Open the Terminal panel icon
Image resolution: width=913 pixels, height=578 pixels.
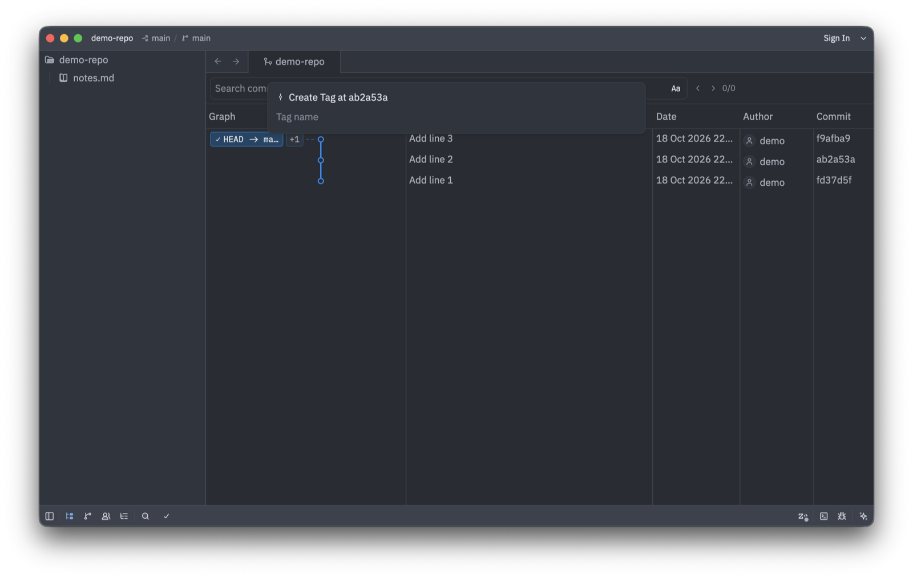click(823, 516)
